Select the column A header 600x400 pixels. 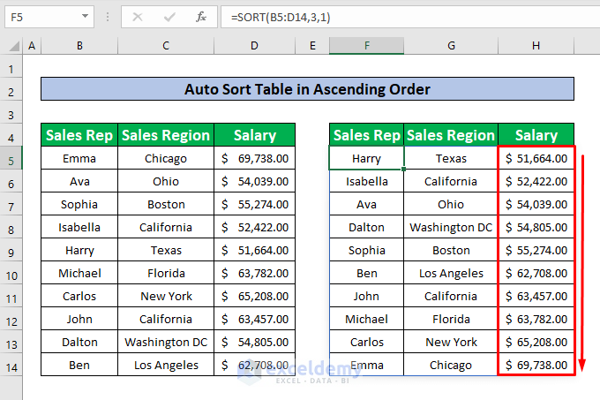(x=33, y=45)
